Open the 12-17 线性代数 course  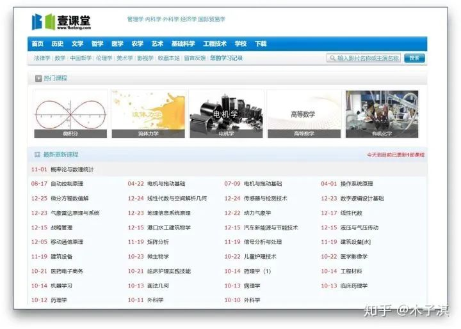[351, 213]
